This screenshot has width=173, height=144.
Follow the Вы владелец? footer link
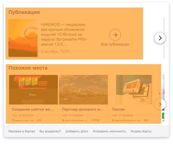point(50,131)
